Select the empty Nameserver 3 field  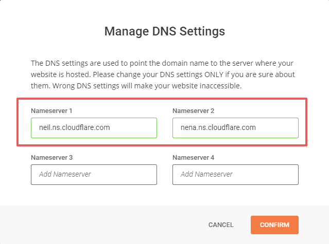point(94,175)
